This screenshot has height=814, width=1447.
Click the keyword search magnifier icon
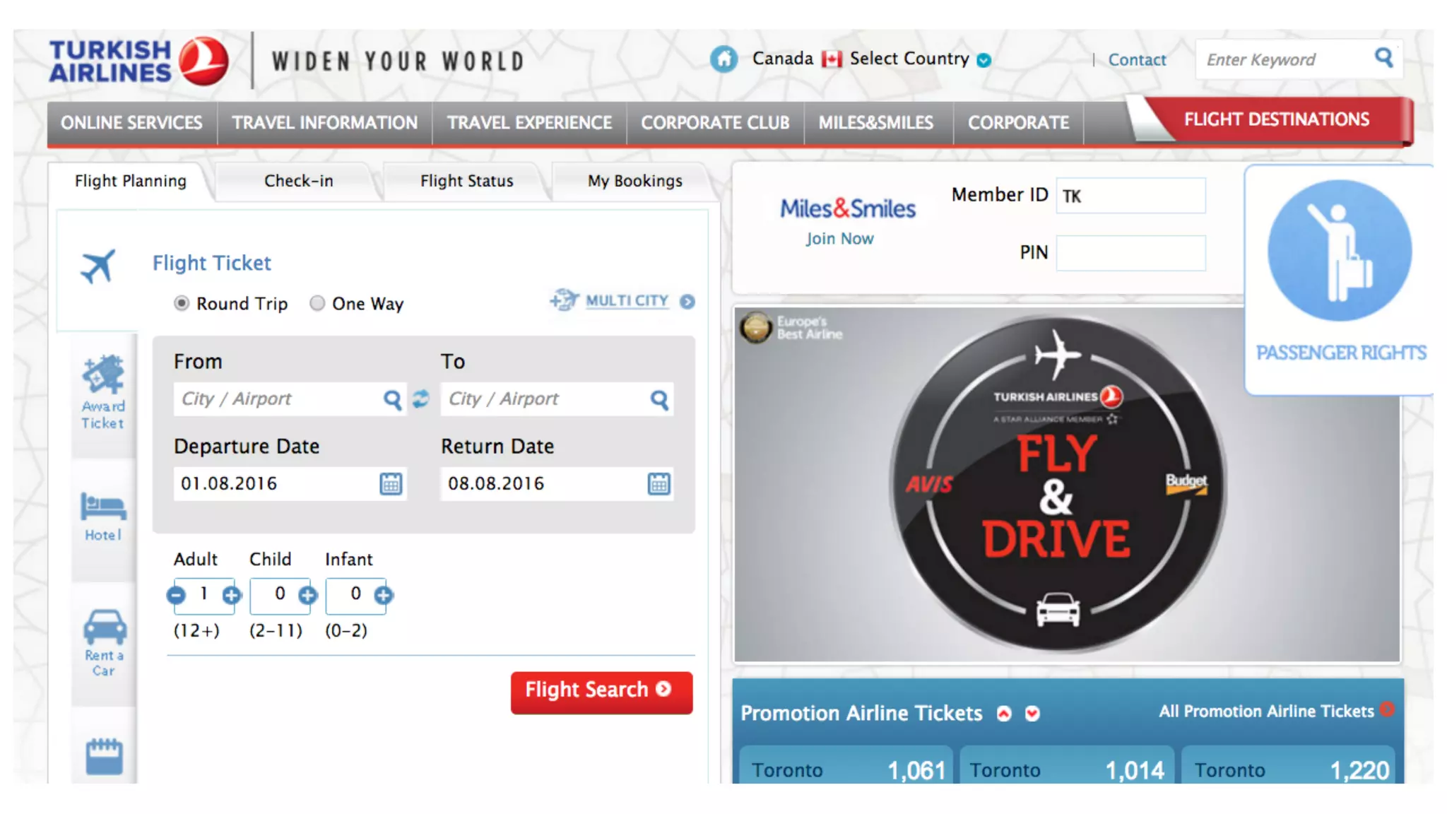tap(1383, 58)
